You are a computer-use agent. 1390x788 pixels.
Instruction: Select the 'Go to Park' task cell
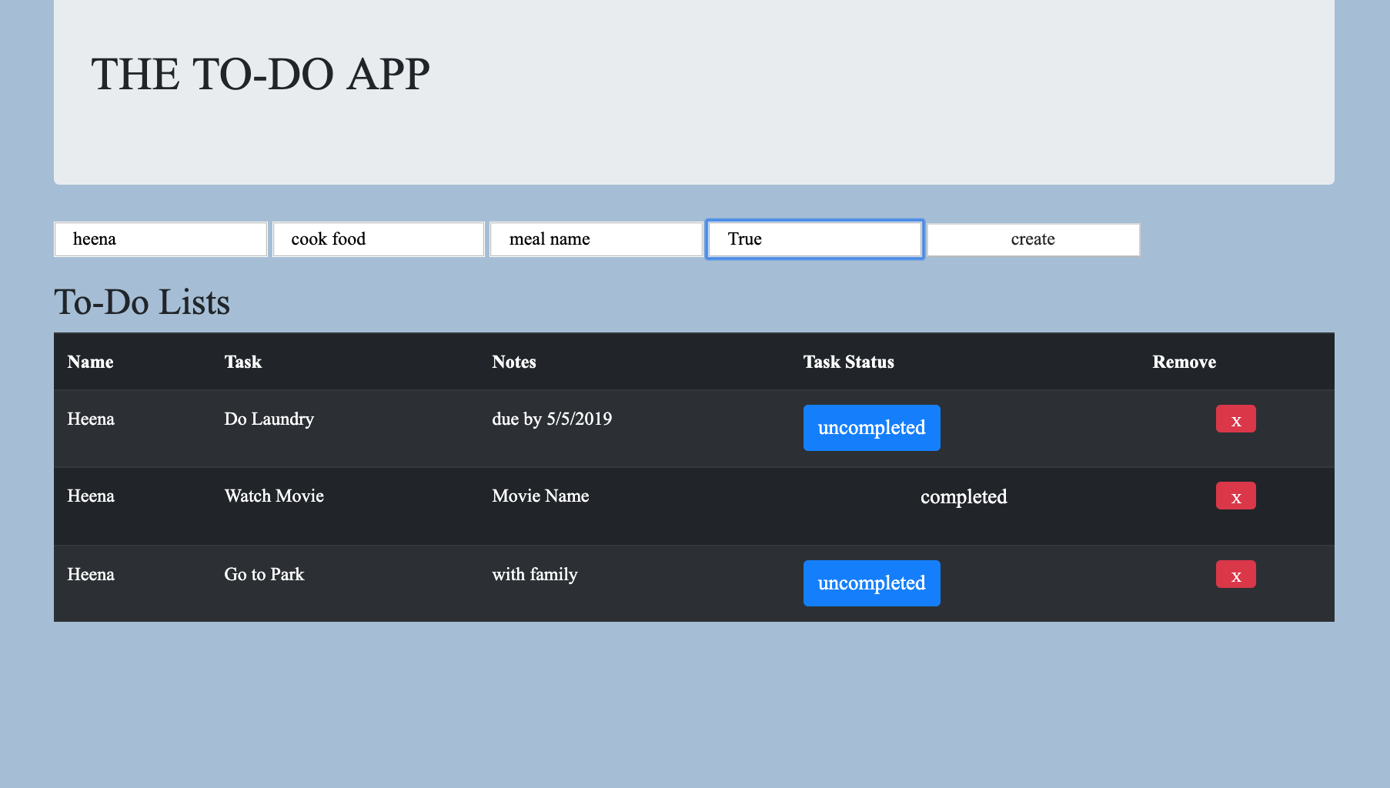[264, 575]
